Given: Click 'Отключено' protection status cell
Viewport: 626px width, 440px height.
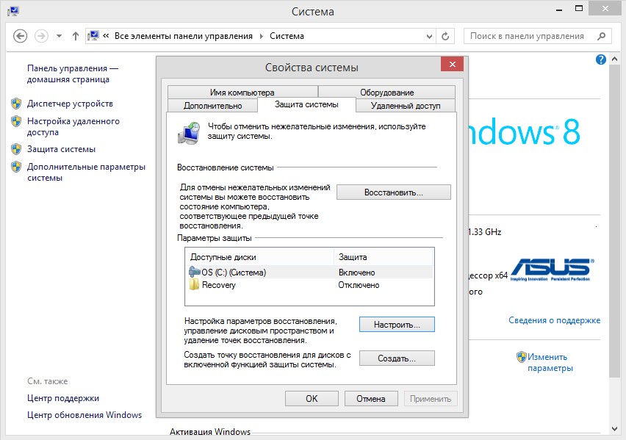Looking at the screenshot, I should point(359,285).
